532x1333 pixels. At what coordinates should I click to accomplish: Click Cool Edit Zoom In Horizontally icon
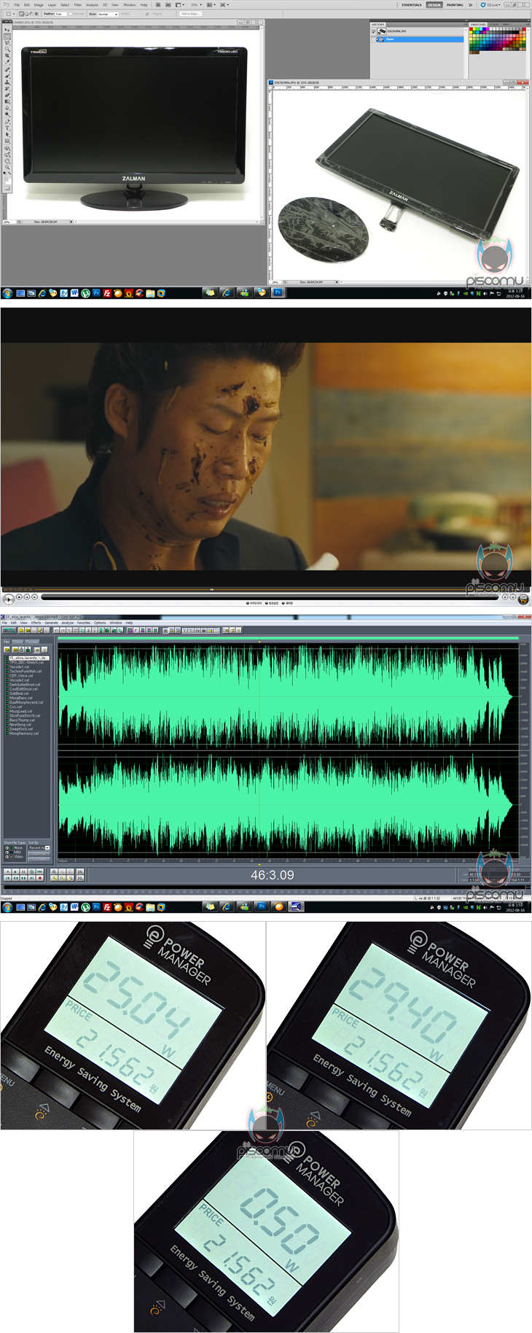pyautogui.click(x=54, y=871)
